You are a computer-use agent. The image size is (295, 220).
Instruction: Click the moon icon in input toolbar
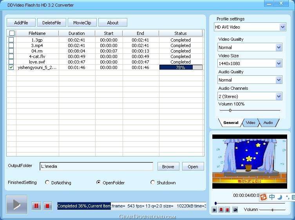280,197
